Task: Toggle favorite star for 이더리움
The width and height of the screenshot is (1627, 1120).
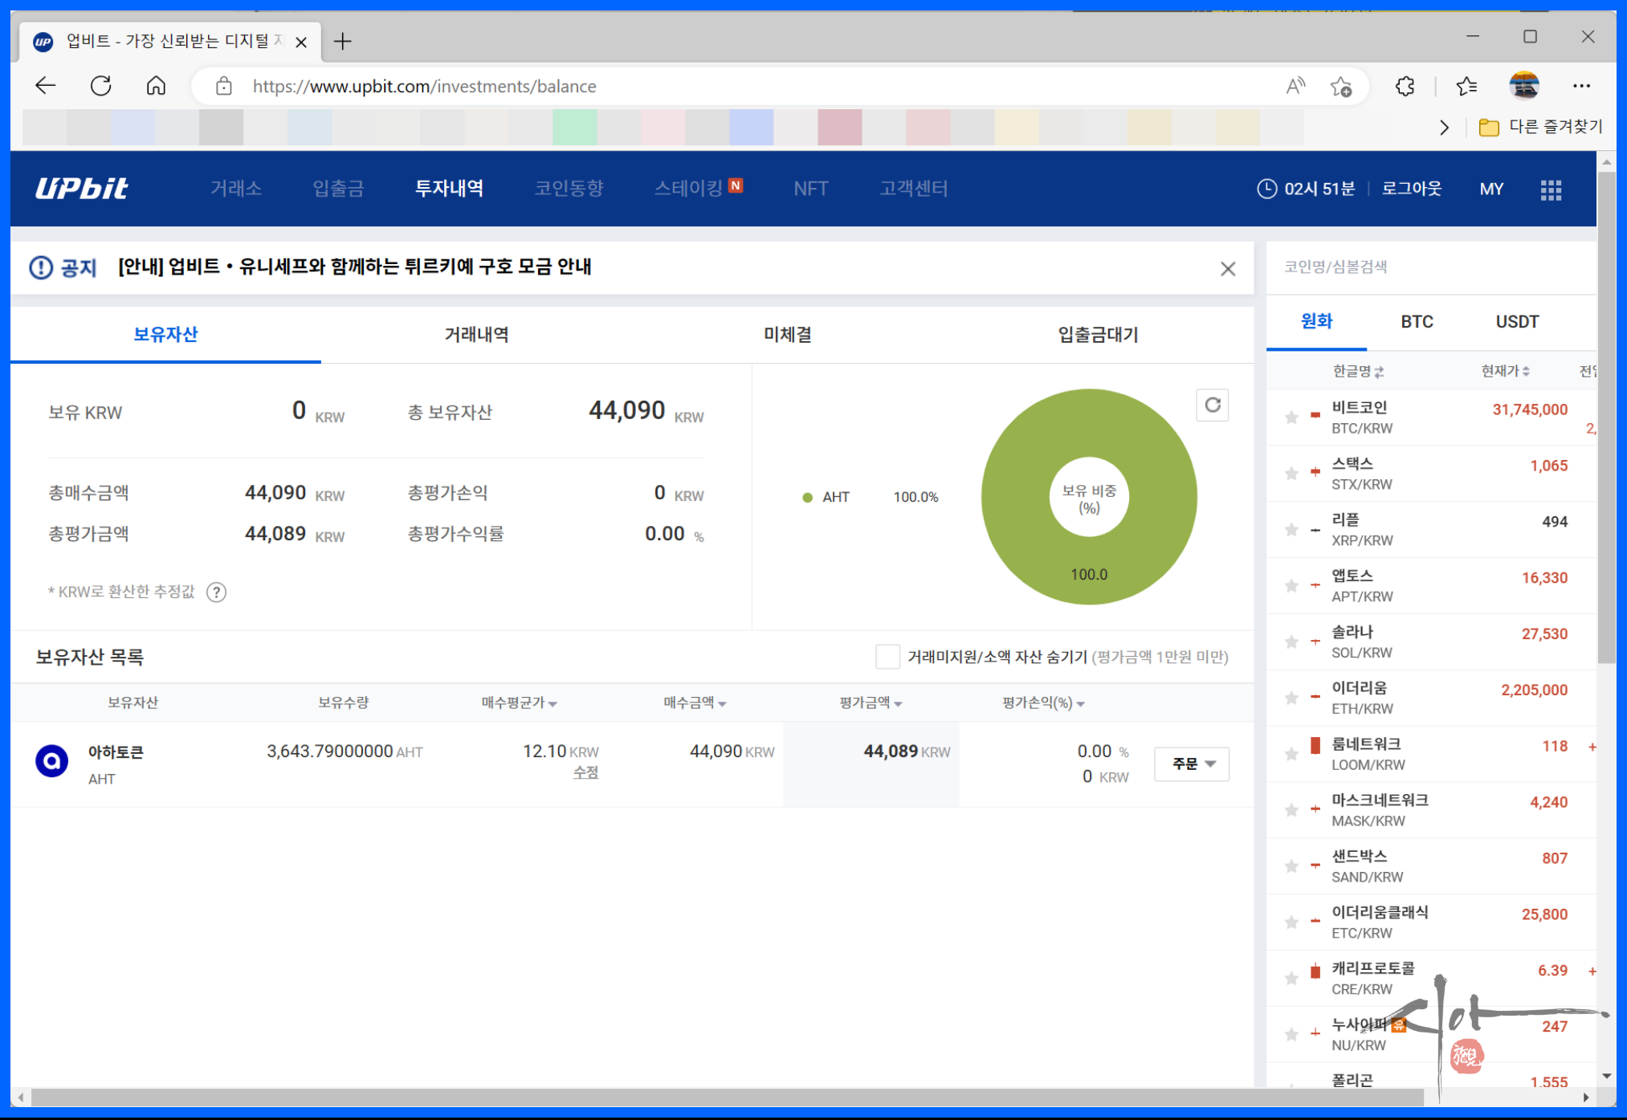Action: click(x=1291, y=698)
